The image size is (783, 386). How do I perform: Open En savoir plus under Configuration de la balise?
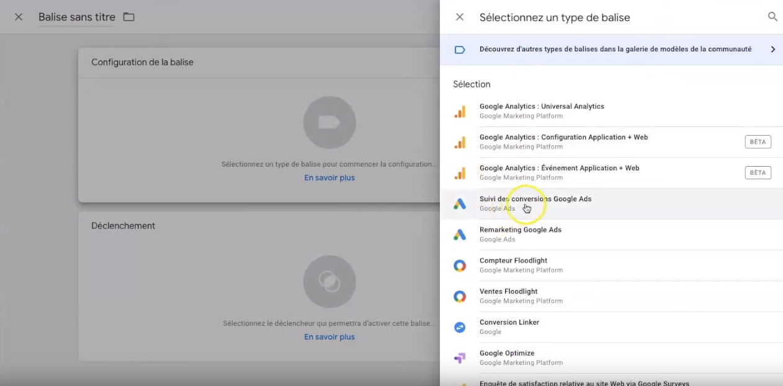click(x=329, y=178)
